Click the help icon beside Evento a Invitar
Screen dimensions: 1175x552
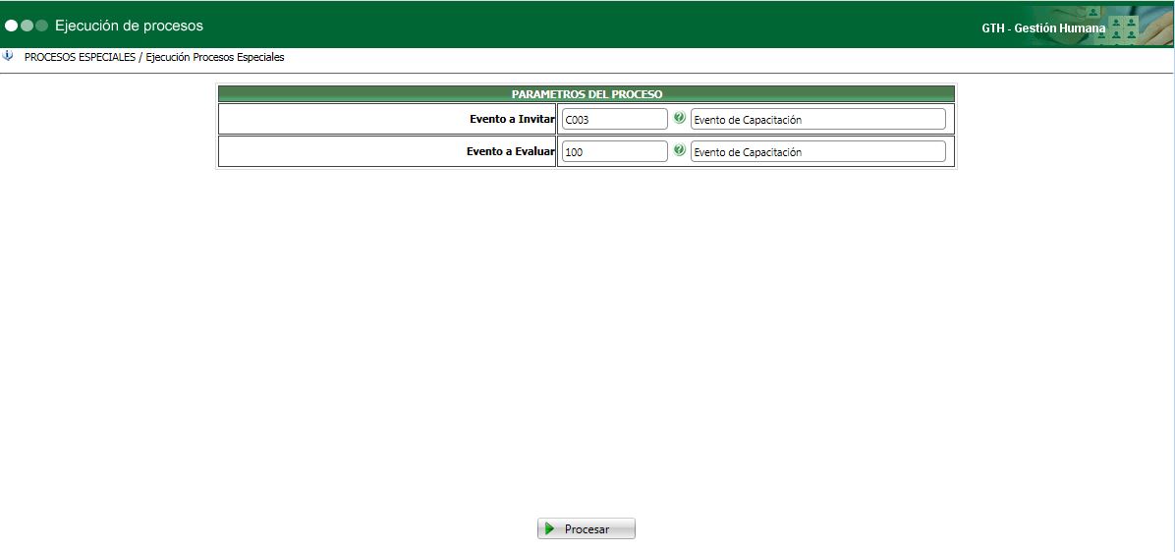tap(680, 118)
